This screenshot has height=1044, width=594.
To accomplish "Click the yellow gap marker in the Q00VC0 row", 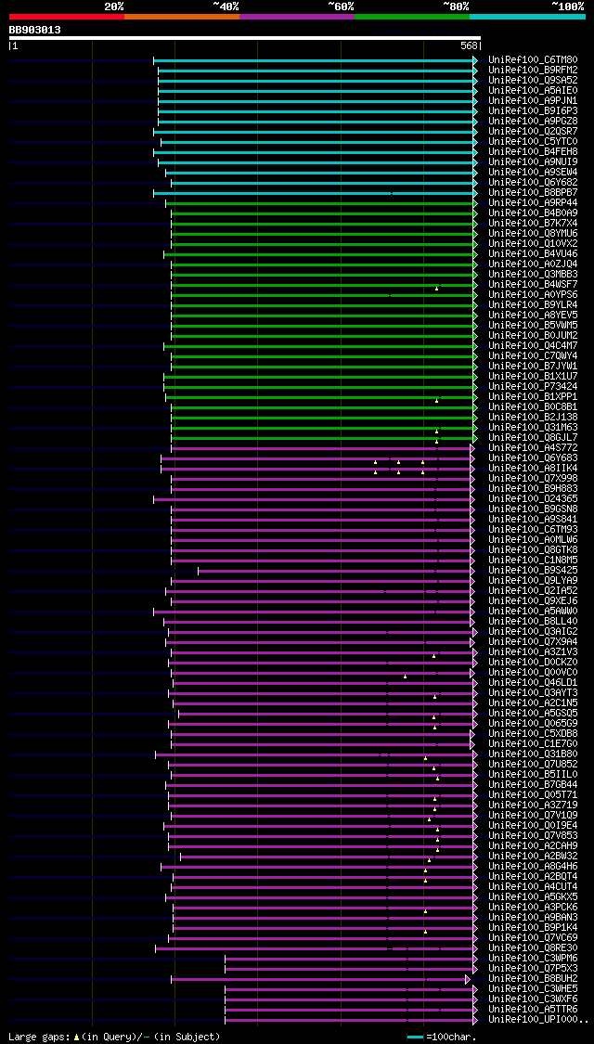I will click(405, 677).
